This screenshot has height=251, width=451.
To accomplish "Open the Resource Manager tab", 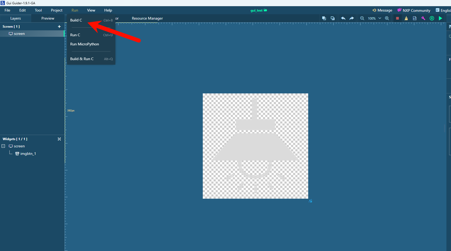I will pyautogui.click(x=147, y=18).
